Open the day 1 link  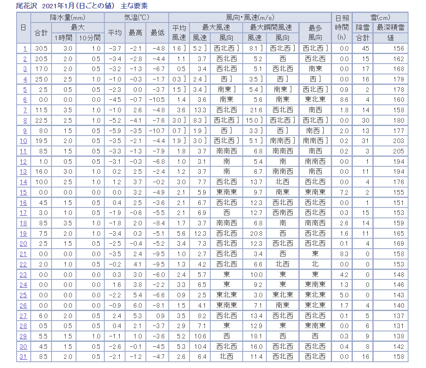pyautogui.click(x=25, y=49)
